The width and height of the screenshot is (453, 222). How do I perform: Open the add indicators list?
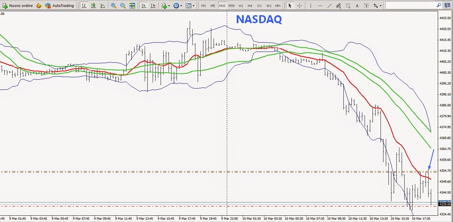click(x=164, y=6)
